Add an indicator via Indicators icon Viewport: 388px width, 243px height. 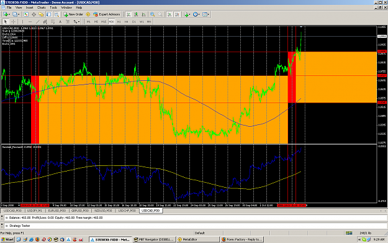[x=186, y=14]
